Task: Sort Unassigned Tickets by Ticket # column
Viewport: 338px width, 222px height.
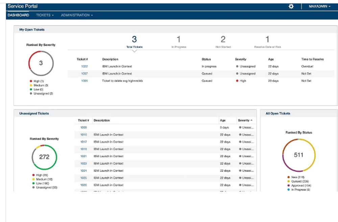Action: (83, 120)
